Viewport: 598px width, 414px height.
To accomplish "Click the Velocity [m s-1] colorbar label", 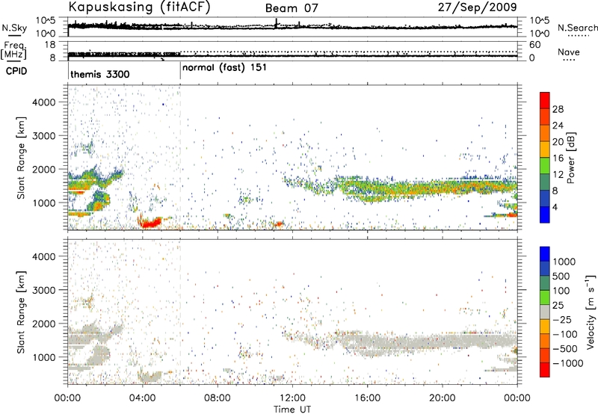I will coord(591,312).
